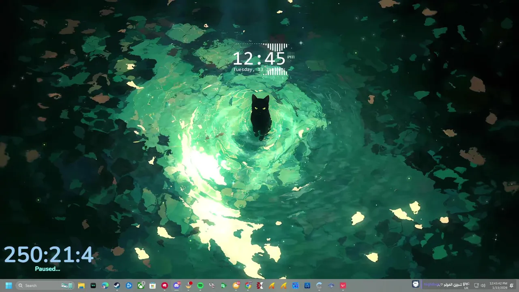Image resolution: width=519 pixels, height=292 pixels.
Task: Launch Microsoft Edge from the taskbar
Action: tap(105, 286)
